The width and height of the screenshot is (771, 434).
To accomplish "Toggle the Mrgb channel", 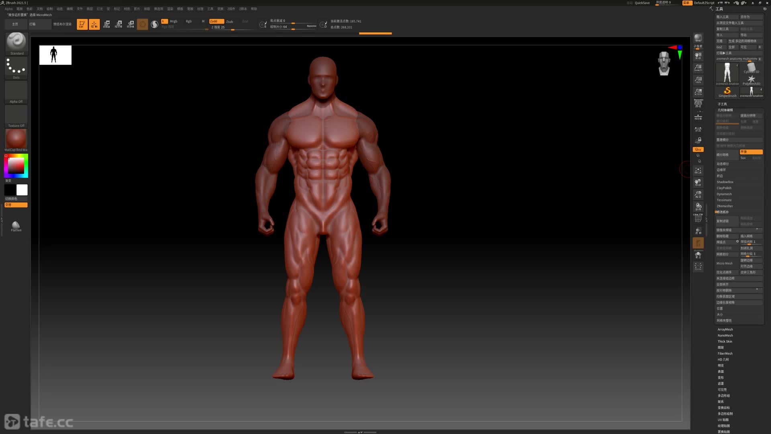I will point(173,21).
